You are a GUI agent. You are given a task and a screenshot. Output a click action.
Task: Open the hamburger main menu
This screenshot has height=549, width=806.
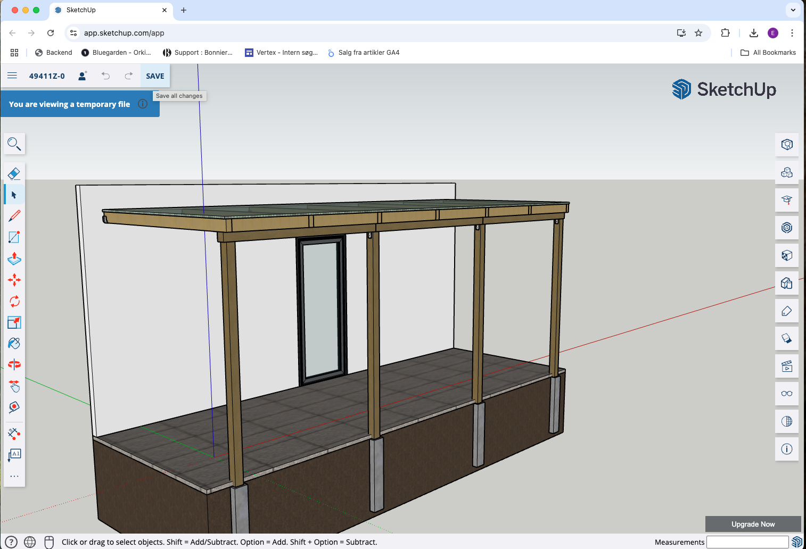click(12, 76)
